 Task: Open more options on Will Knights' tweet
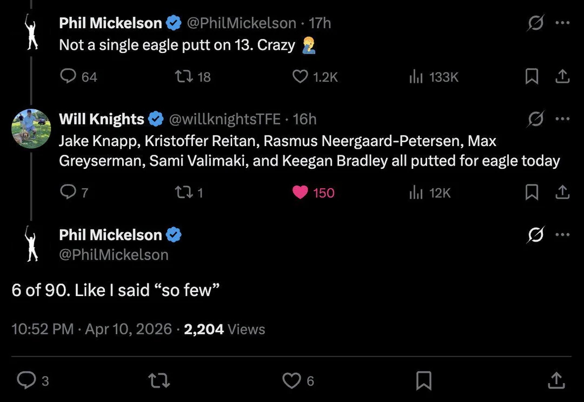562,118
